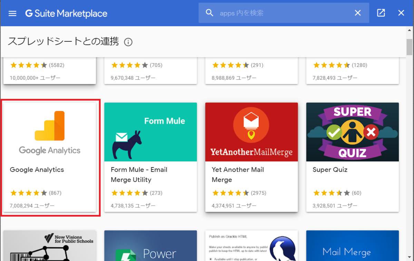Select the Google Analytics title text
The width and height of the screenshot is (414, 261).
[x=37, y=170]
